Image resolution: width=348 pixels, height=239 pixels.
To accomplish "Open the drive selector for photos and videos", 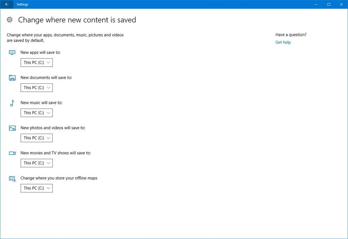I will tap(36, 138).
